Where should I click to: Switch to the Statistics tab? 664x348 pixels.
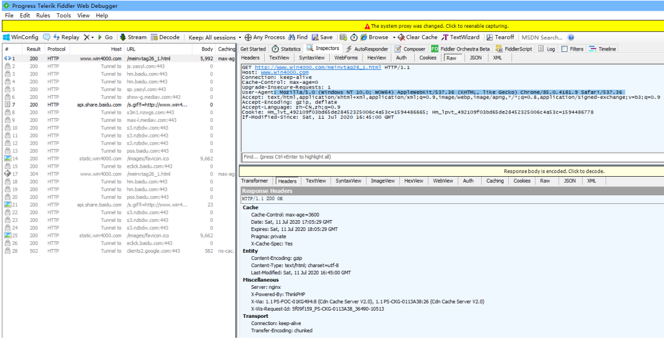point(286,49)
